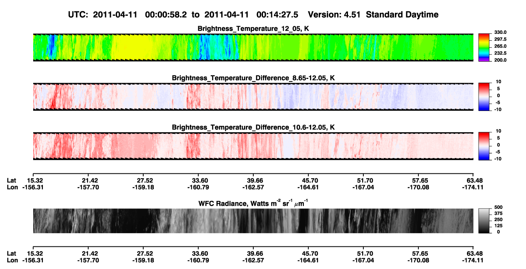Click the UTC: label in the header
The width and height of the screenshot is (526, 269).
[79, 15]
